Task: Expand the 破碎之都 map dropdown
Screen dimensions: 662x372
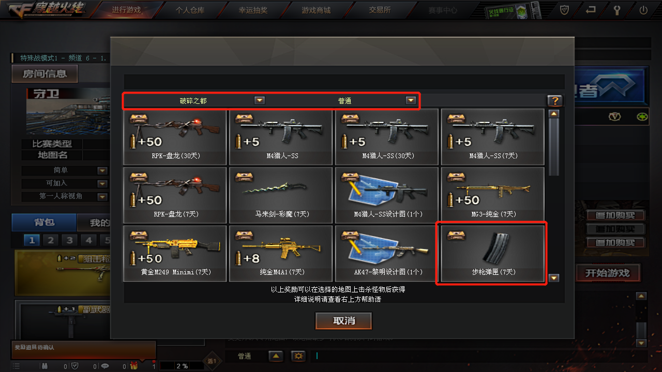Action: pos(260,101)
